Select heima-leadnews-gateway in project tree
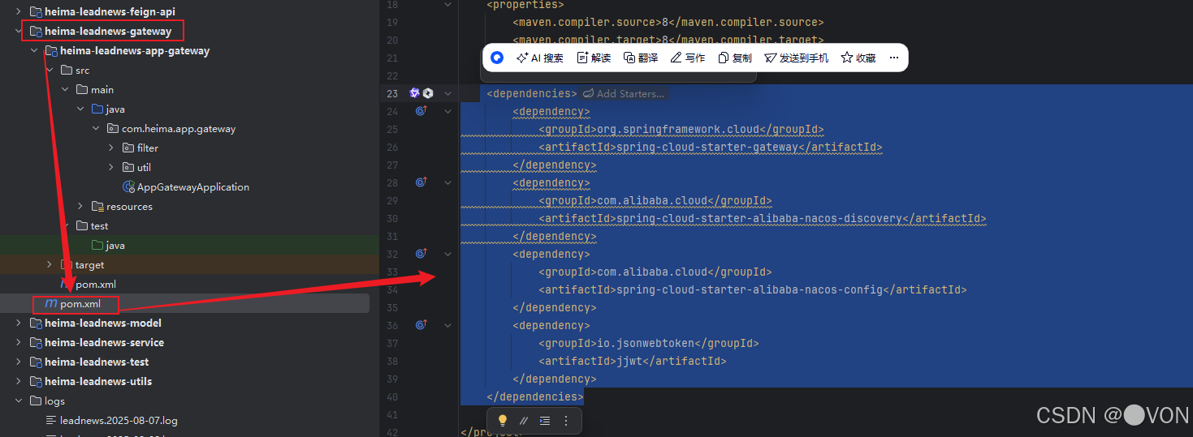Image resolution: width=1193 pixels, height=437 pixels. click(x=108, y=32)
